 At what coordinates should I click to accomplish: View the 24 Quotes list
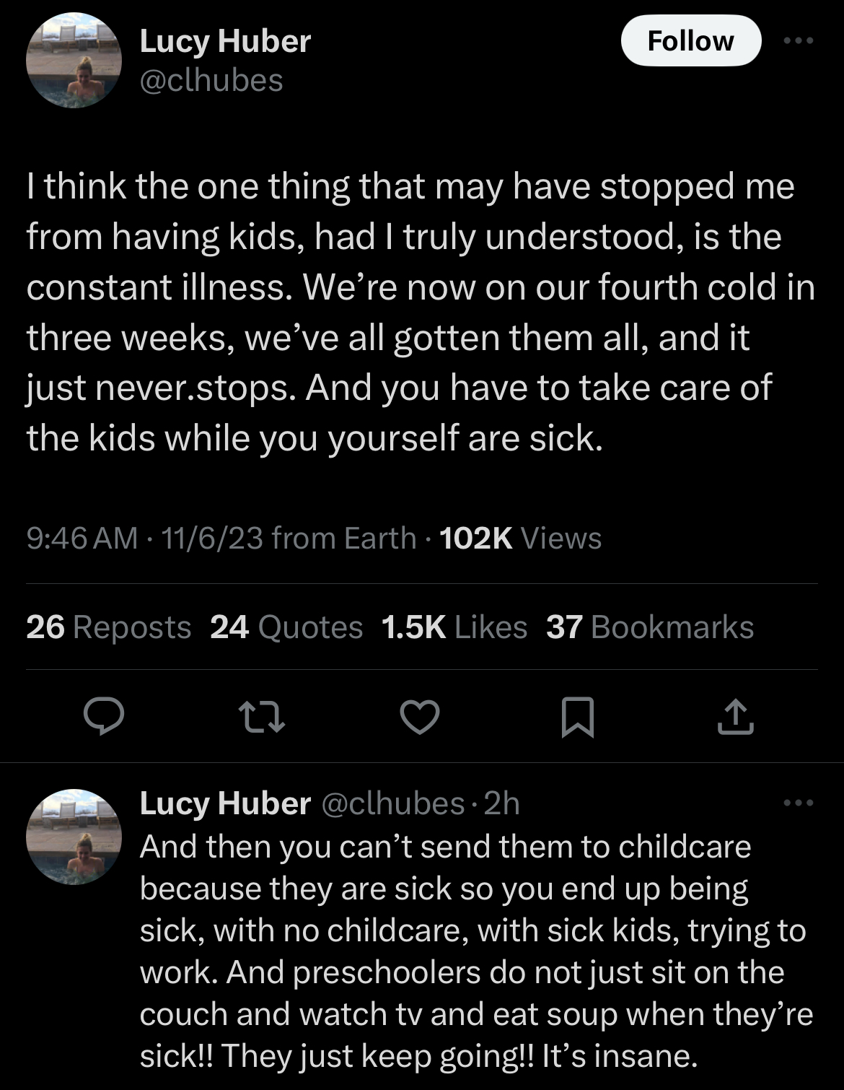pyautogui.click(x=286, y=627)
